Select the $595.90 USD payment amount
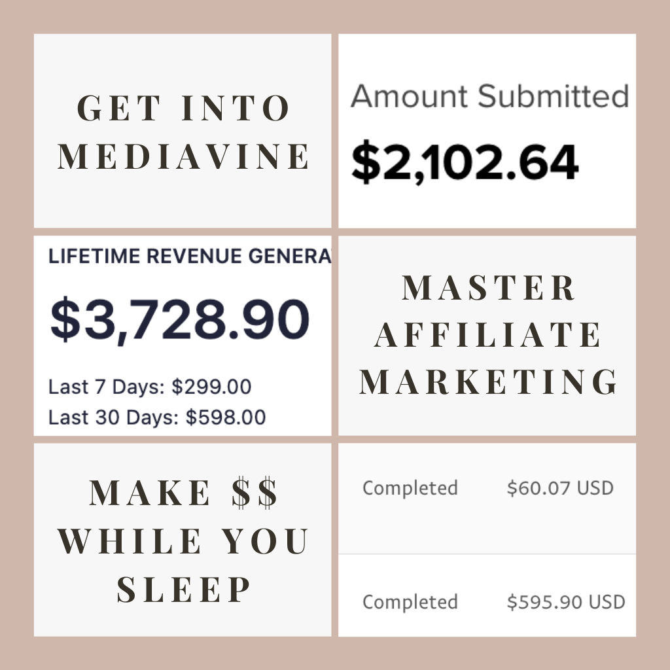This screenshot has width=670, height=670. tap(566, 602)
